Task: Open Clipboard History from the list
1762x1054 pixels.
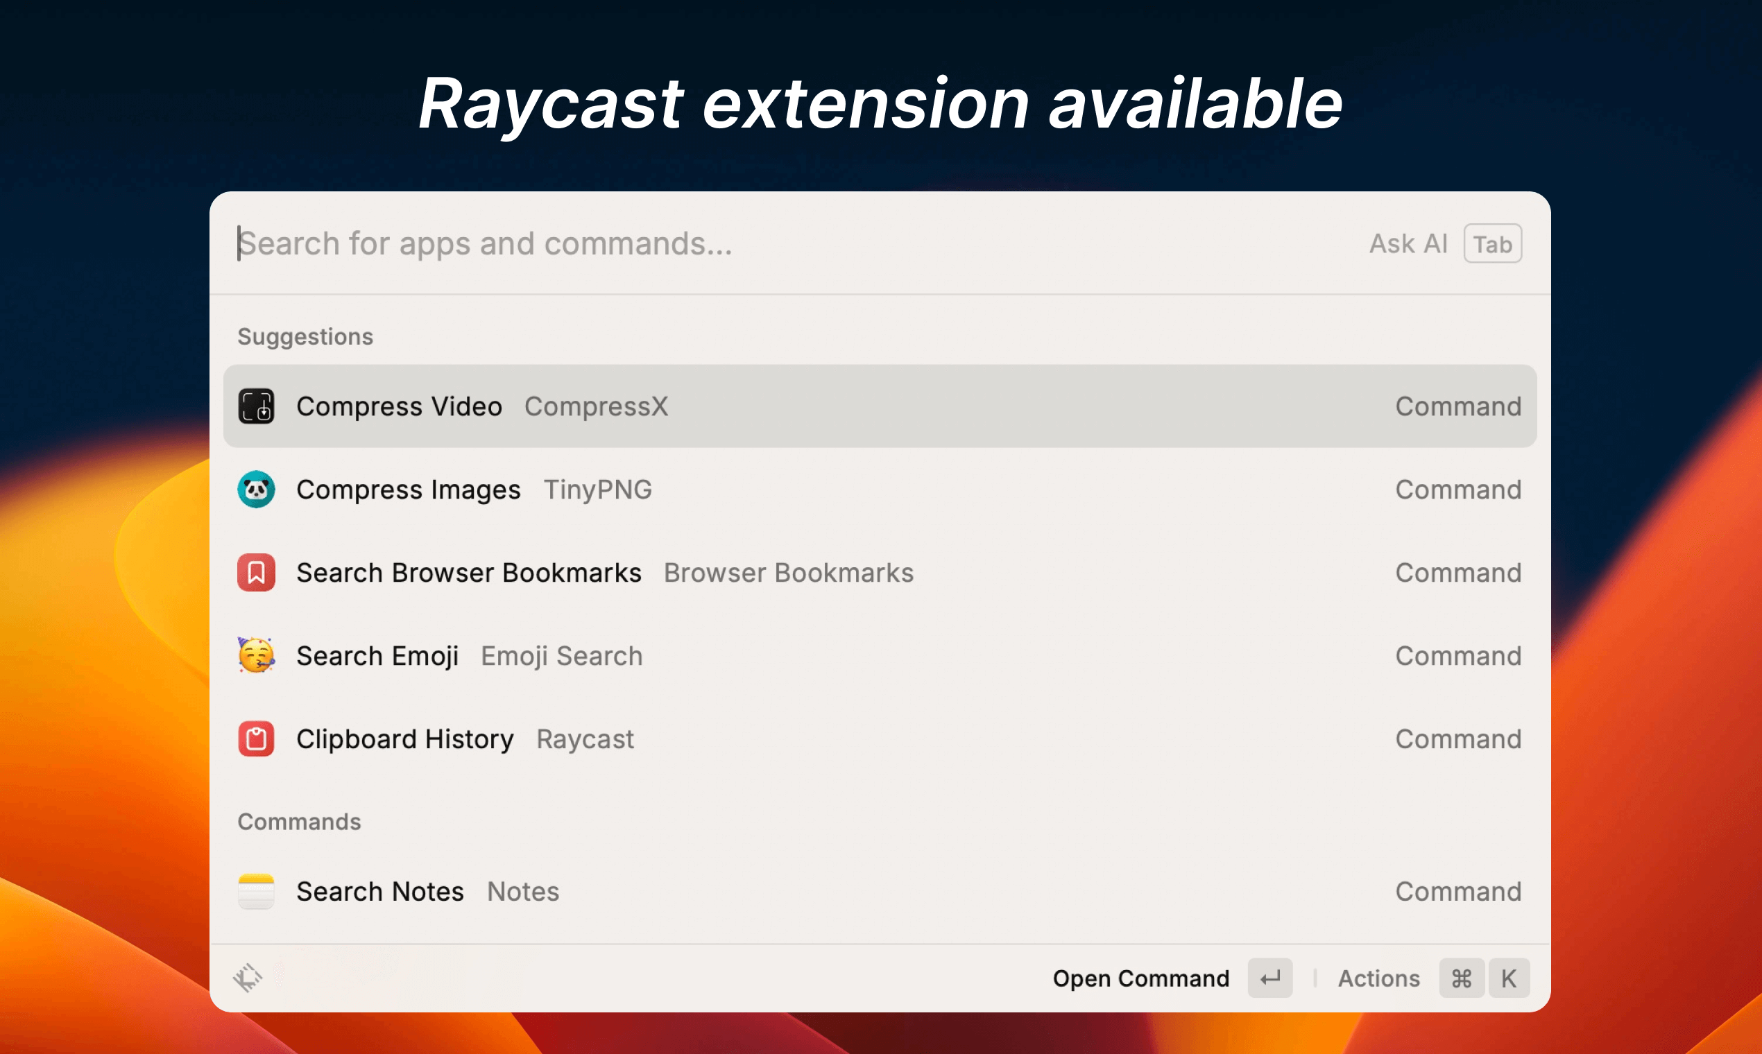Action: [880, 738]
